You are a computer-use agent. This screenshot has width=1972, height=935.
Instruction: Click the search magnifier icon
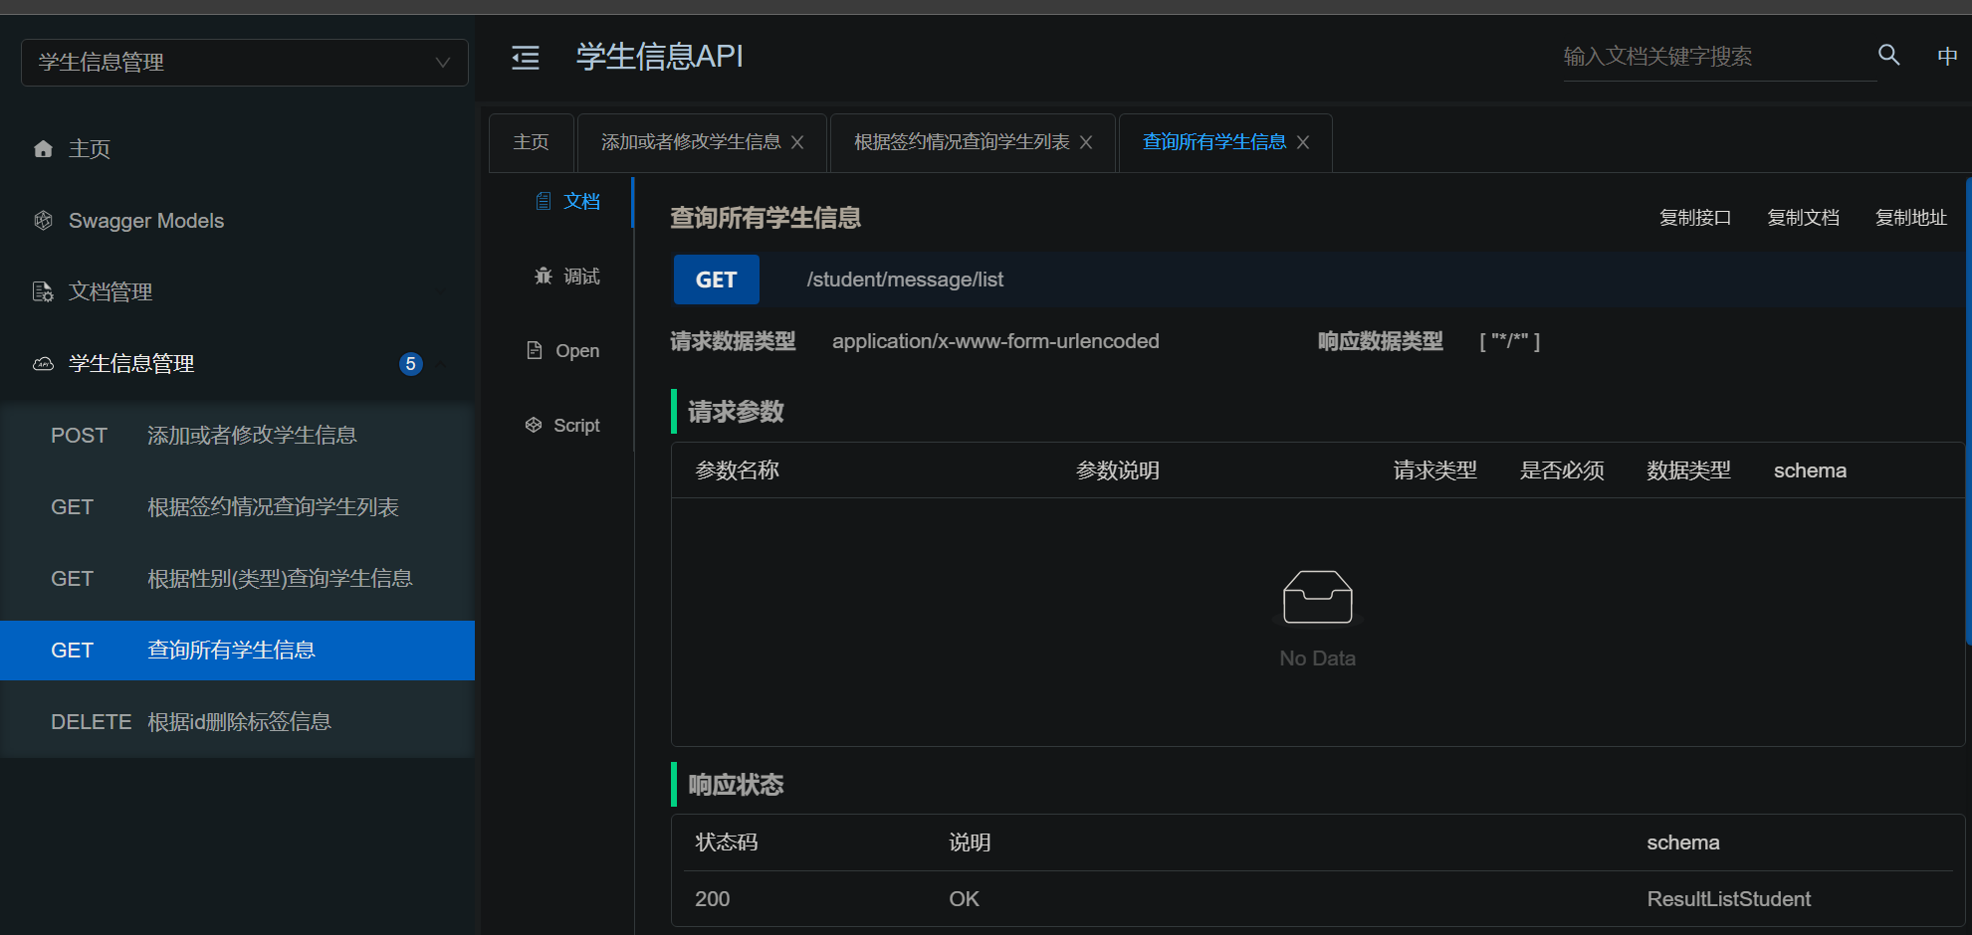1888,55
